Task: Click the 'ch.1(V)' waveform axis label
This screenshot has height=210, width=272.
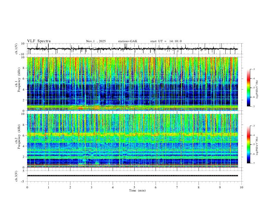Action: [16, 49]
